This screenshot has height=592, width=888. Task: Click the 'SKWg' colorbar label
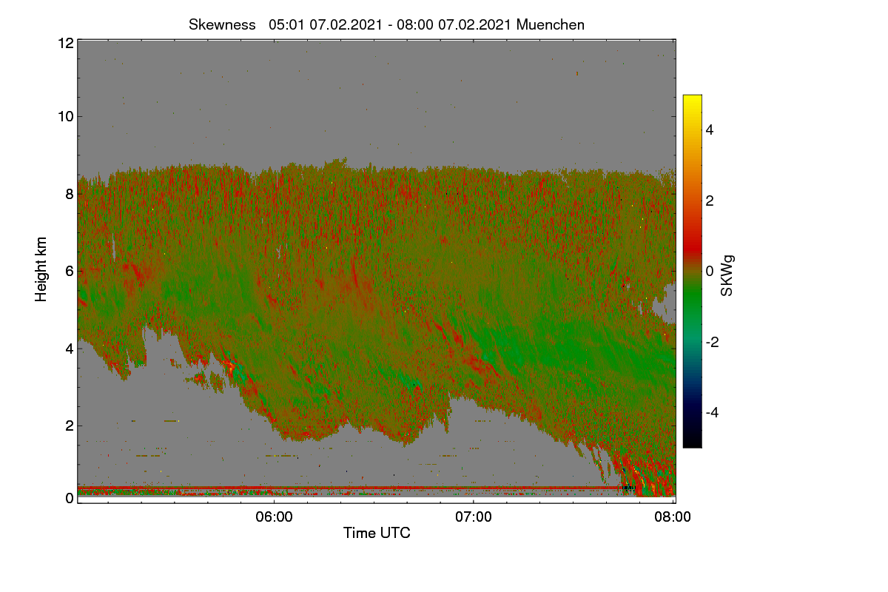(x=727, y=275)
